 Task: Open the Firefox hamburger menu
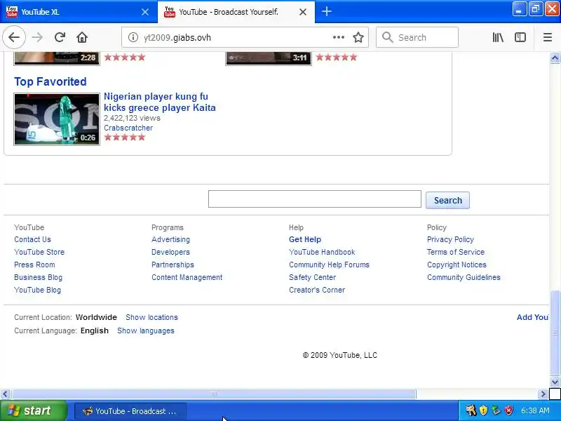click(548, 37)
